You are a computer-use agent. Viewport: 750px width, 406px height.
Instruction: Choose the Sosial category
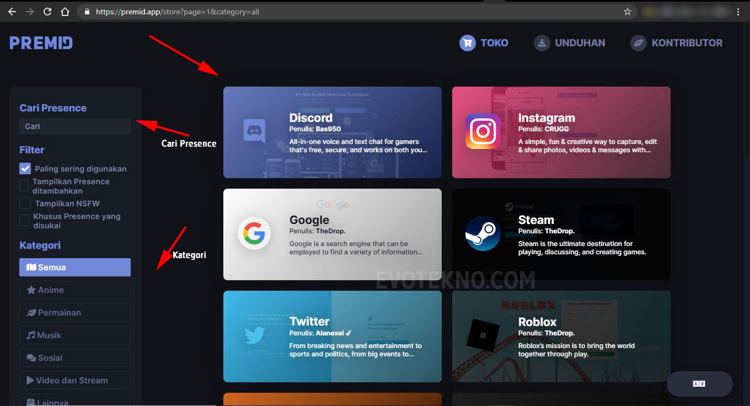pyautogui.click(x=75, y=357)
